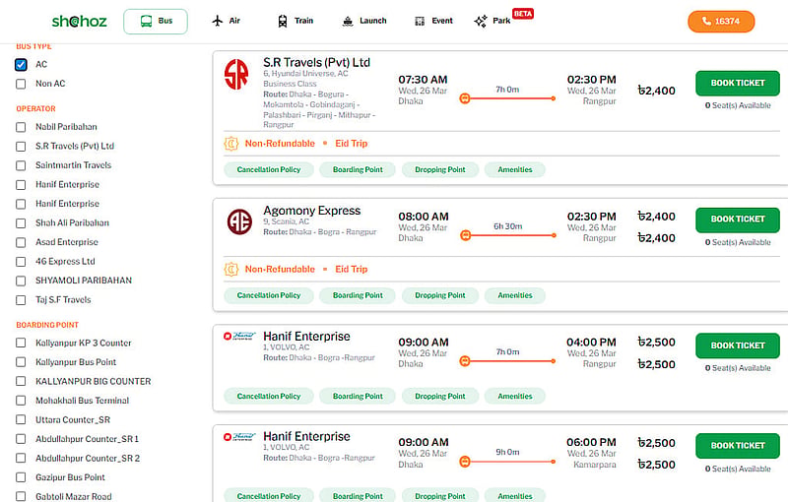
Task: Select Gabtoli Mazar Road boarding point
Action: (x=21, y=496)
